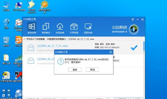Open the PE联网说明 PDF shortcut
This screenshot has height=99, width=167.
coord(6,77)
